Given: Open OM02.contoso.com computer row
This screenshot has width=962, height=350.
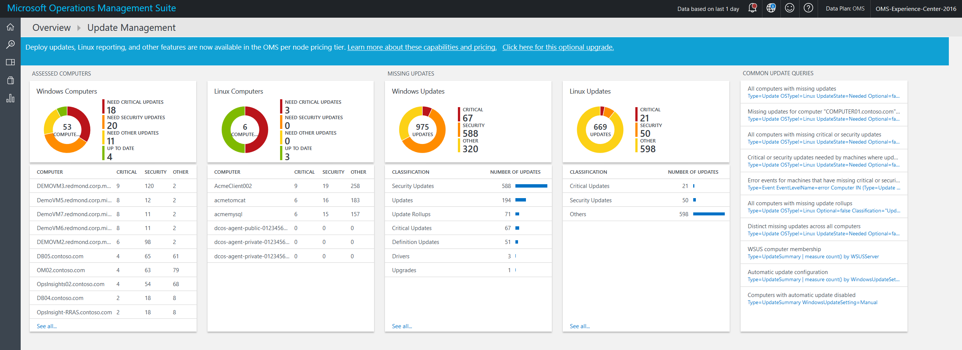Looking at the screenshot, I should click(x=113, y=270).
